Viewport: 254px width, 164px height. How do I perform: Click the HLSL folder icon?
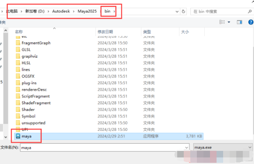[x=18, y=63]
